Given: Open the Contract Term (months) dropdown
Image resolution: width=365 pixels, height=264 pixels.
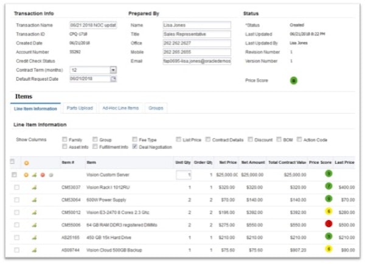Looking at the screenshot, I should [x=113, y=70].
